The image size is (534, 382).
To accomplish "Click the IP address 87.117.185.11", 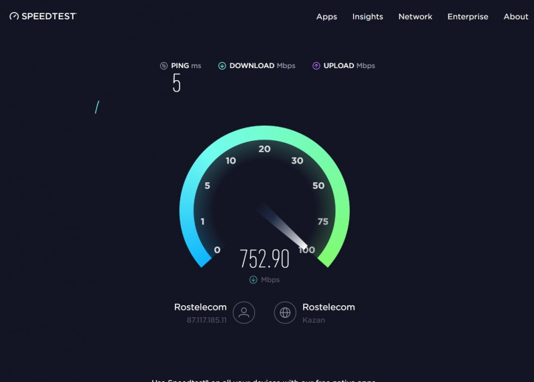I will (206, 320).
